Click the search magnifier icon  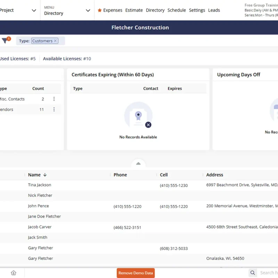[x=253, y=273]
